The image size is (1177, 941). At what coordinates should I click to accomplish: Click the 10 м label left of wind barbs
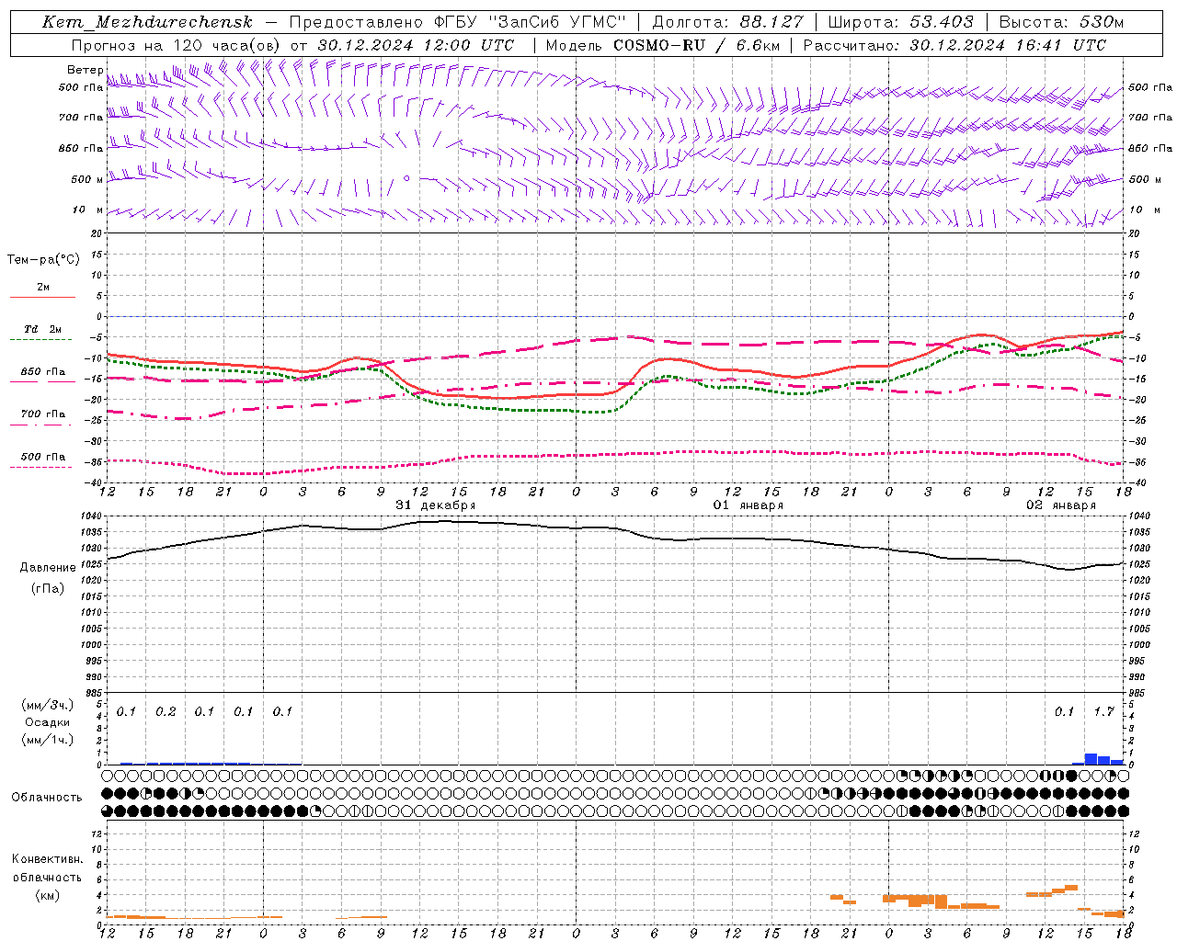click(87, 210)
